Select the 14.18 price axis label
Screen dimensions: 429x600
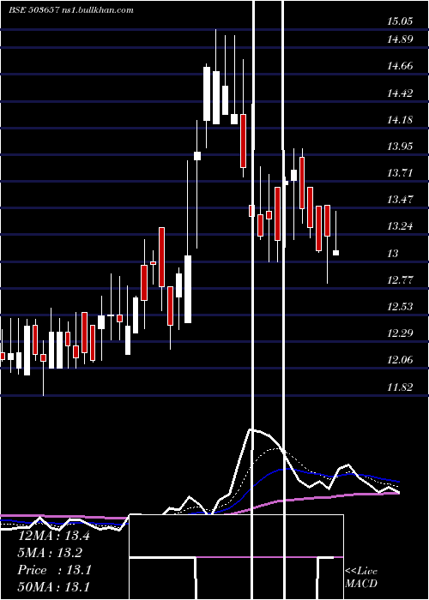[x=400, y=120]
